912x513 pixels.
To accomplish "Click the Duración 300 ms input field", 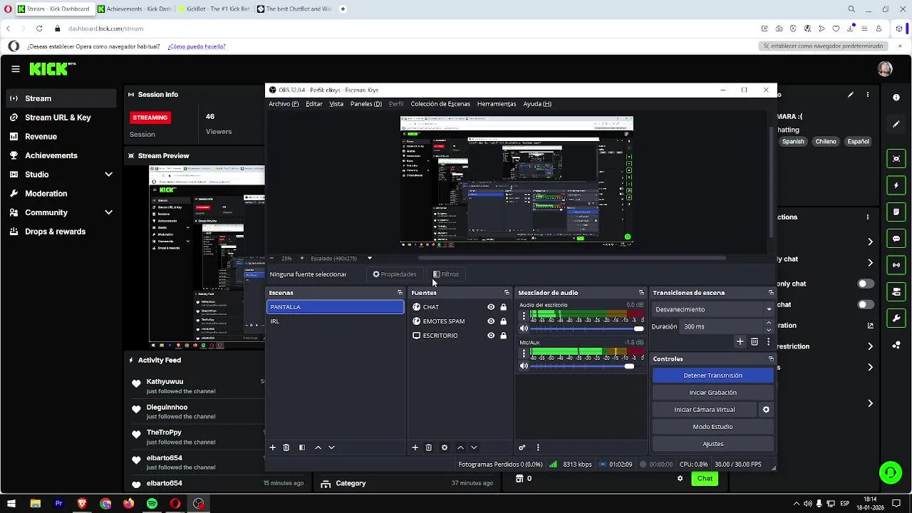I will (x=722, y=326).
